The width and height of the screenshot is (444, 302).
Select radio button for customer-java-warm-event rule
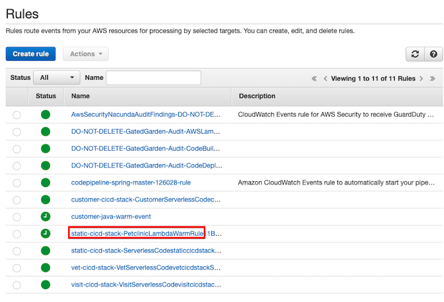(x=17, y=217)
